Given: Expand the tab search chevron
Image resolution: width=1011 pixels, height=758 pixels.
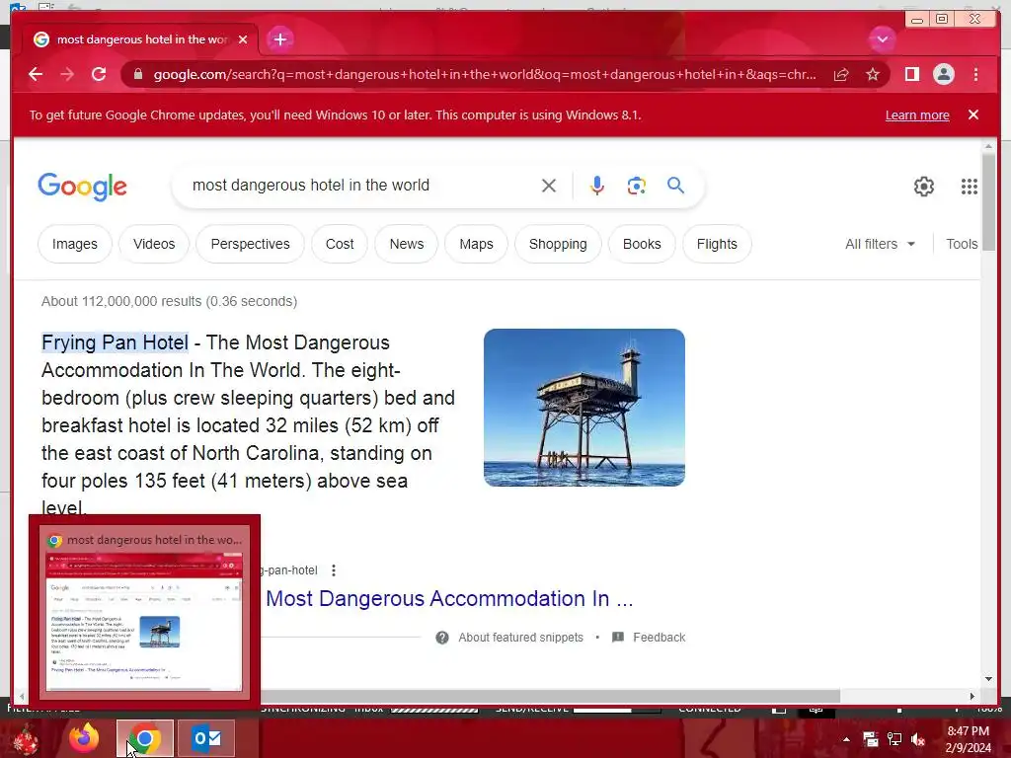Looking at the screenshot, I should [882, 39].
